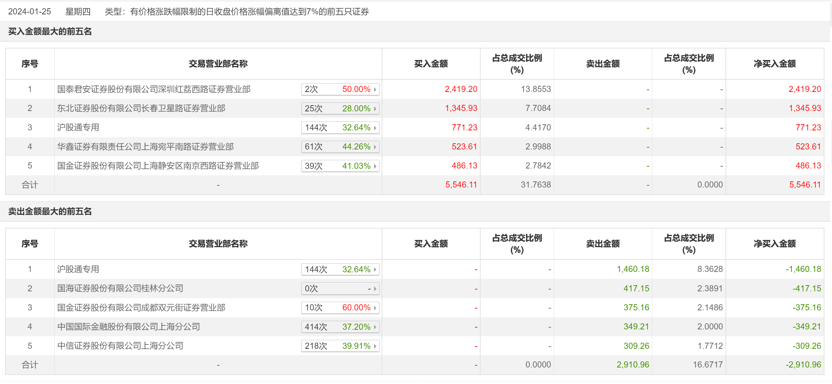Click sell percentage 8.3628
Screen dimensions: 832x384
[x=710, y=269]
